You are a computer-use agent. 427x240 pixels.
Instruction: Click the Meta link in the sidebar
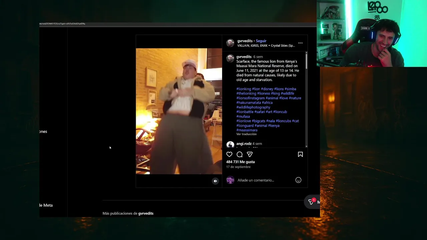[x=46, y=205]
